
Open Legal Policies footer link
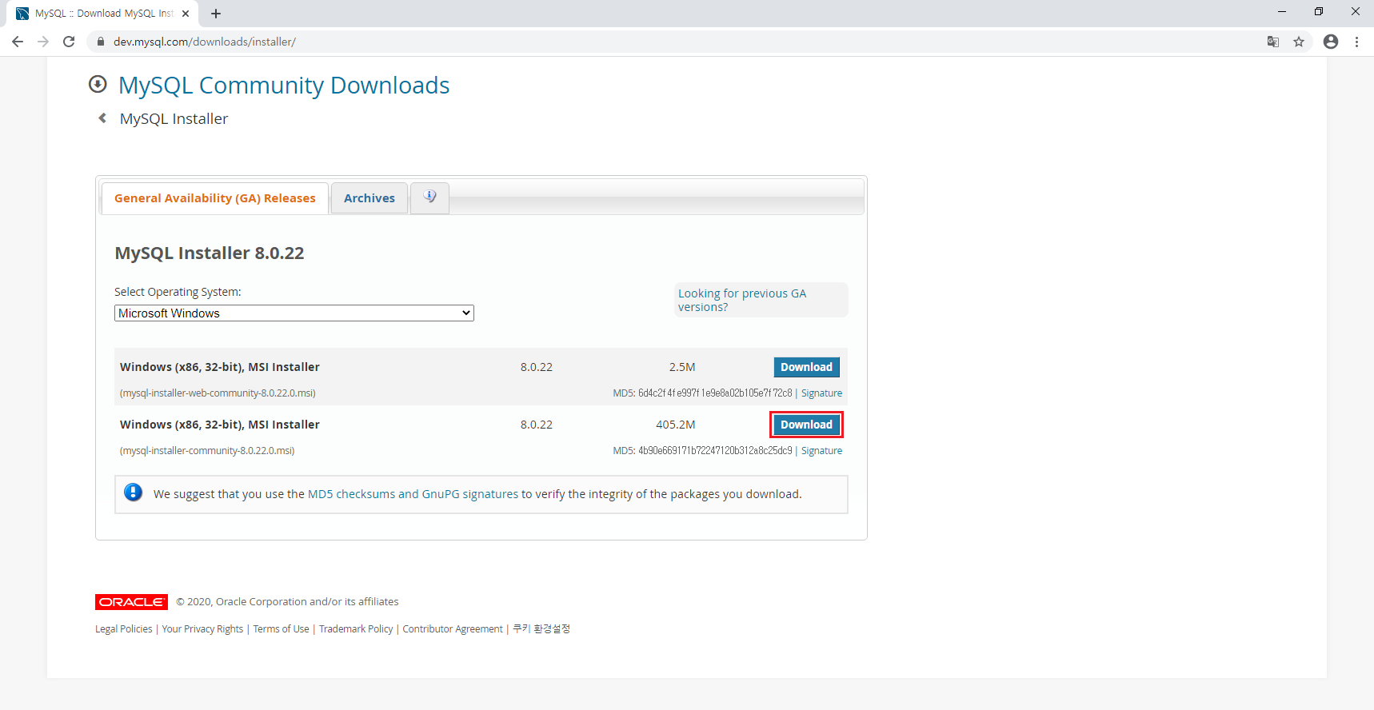[123, 629]
